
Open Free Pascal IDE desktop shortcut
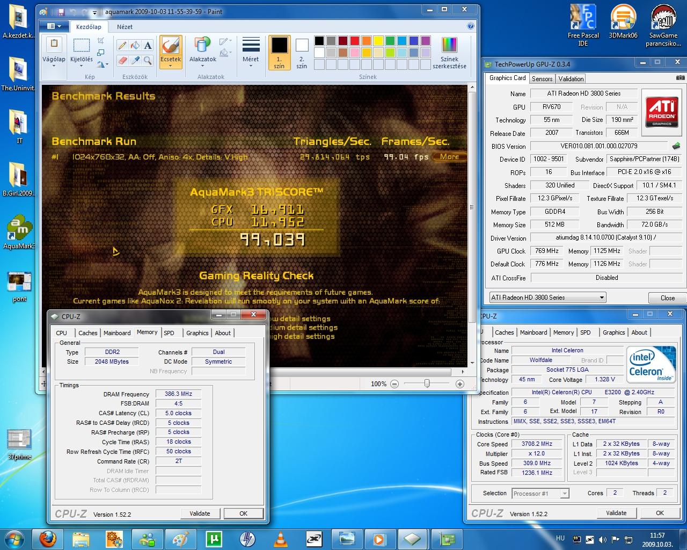[583, 25]
